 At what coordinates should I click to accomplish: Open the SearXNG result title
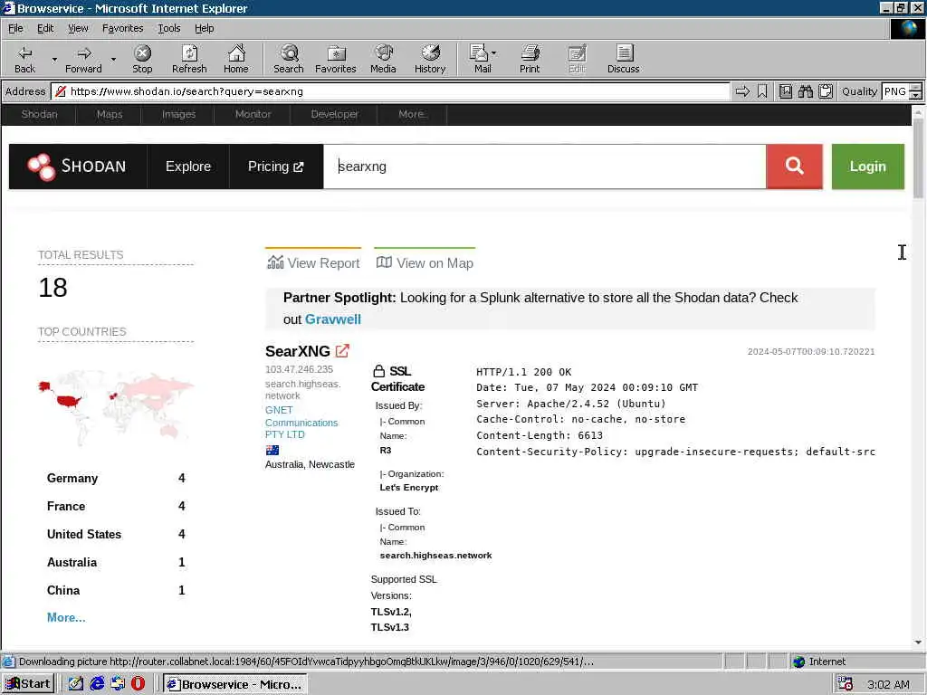297,351
